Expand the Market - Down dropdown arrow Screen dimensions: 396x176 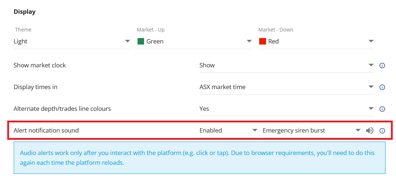[371, 41]
